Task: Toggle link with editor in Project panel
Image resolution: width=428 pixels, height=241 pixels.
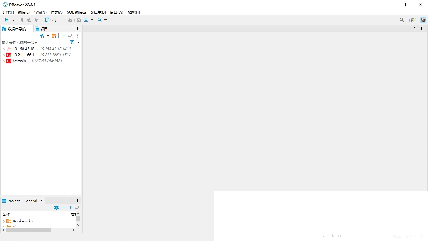Action: coord(77,208)
